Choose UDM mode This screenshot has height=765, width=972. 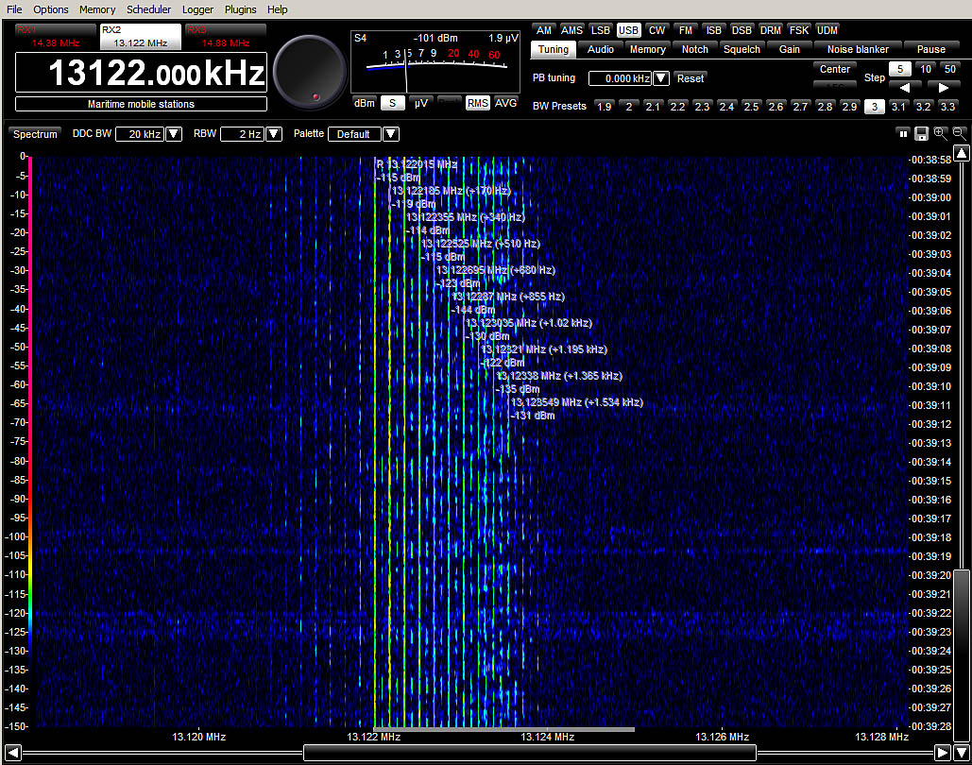[827, 30]
